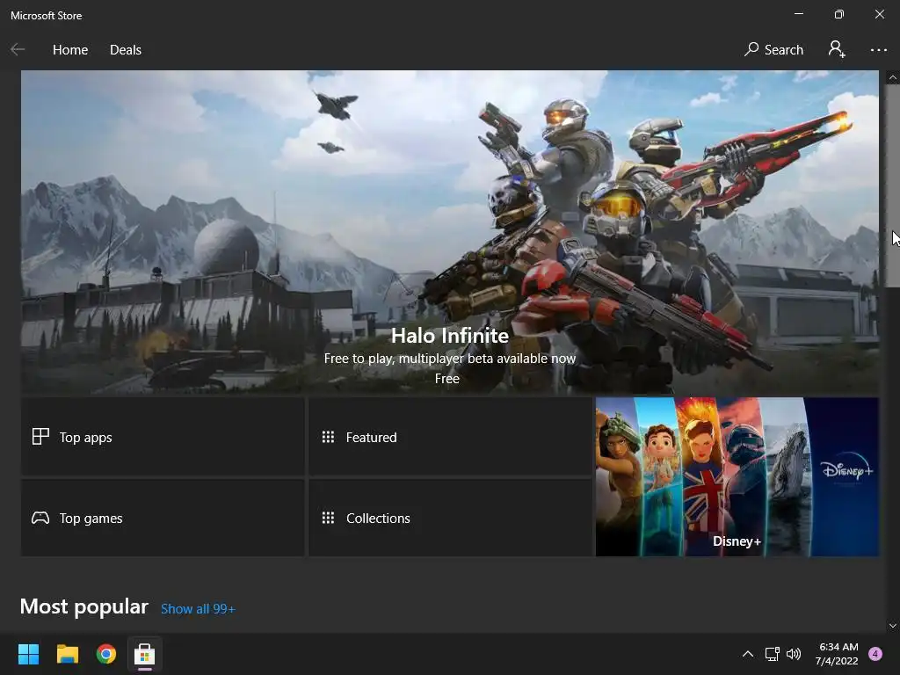Click the Microsoft Store taskbar icon
Image resolution: width=900 pixels, height=675 pixels.
tap(145, 654)
